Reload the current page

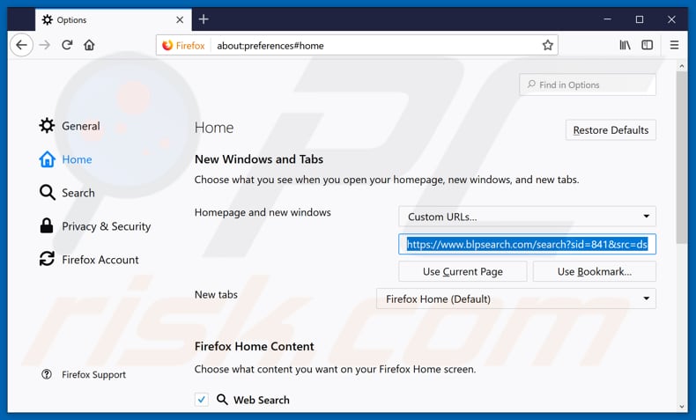(x=67, y=45)
